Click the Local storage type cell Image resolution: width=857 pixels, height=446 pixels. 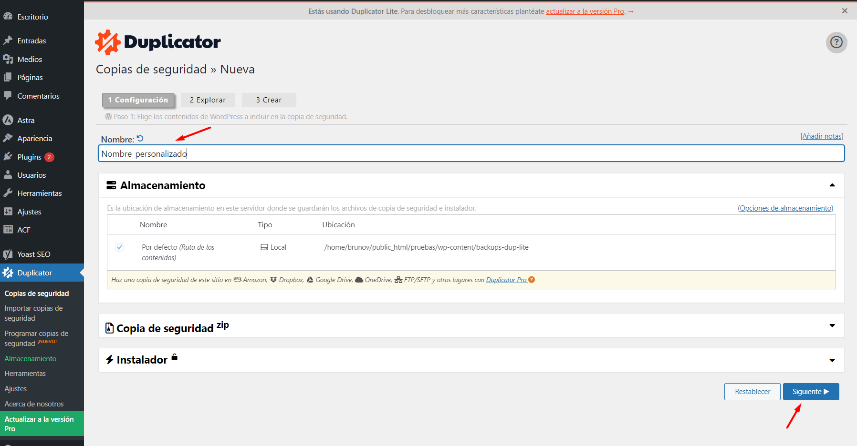(x=273, y=247)
